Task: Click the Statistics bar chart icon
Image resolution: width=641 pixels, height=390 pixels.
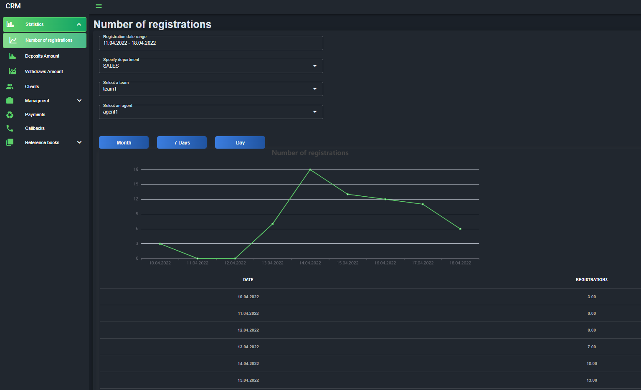Action: pyautogui.click(x=10, y=24)
